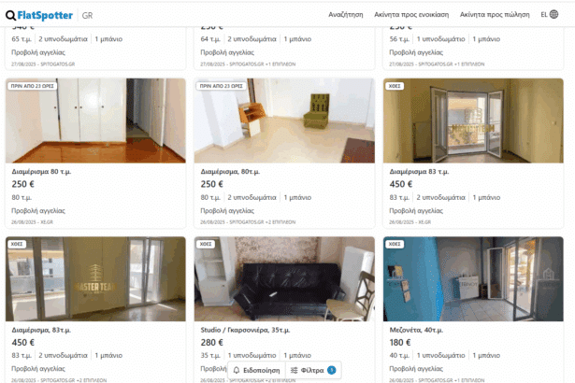View listing link for Μεζονέτα 40τ.μ.

coord(416,369)
